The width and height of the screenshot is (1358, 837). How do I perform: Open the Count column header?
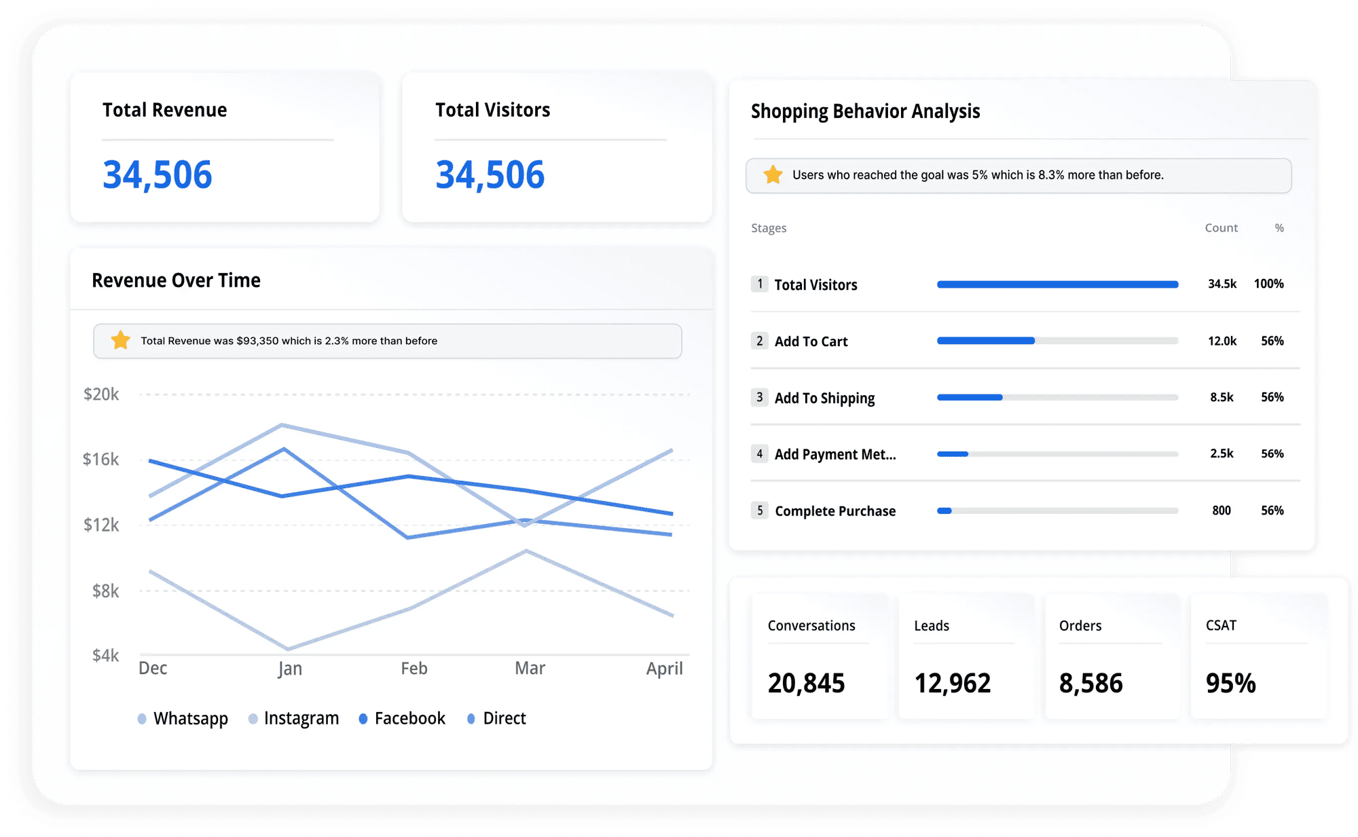[1221, 227]
